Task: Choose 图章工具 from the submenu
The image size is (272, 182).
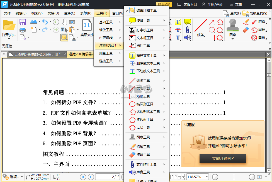Action: (146, 137)
